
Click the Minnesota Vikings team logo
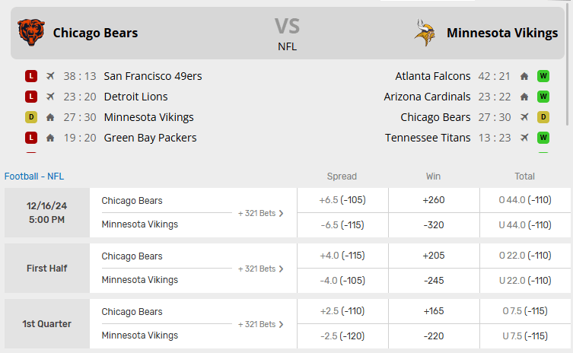(x=425, y=33)
